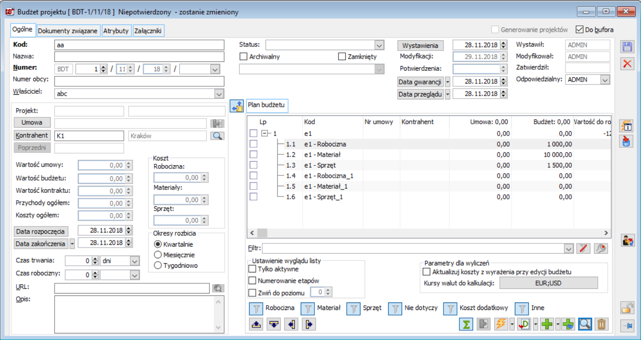Click the open padlock icon

[627, 308]
